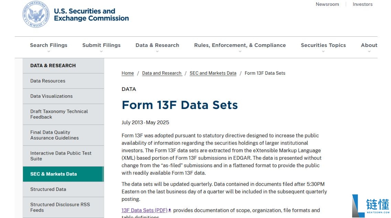This screenshot has height=218, width=391.
Task: Expand the Search Filings dropdown chevron
Action: click(48, 51)
